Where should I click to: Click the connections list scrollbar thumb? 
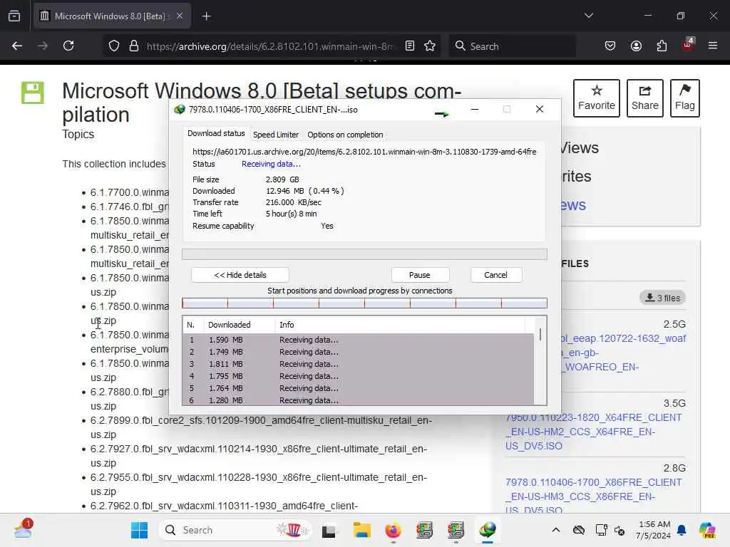(540, 333)
